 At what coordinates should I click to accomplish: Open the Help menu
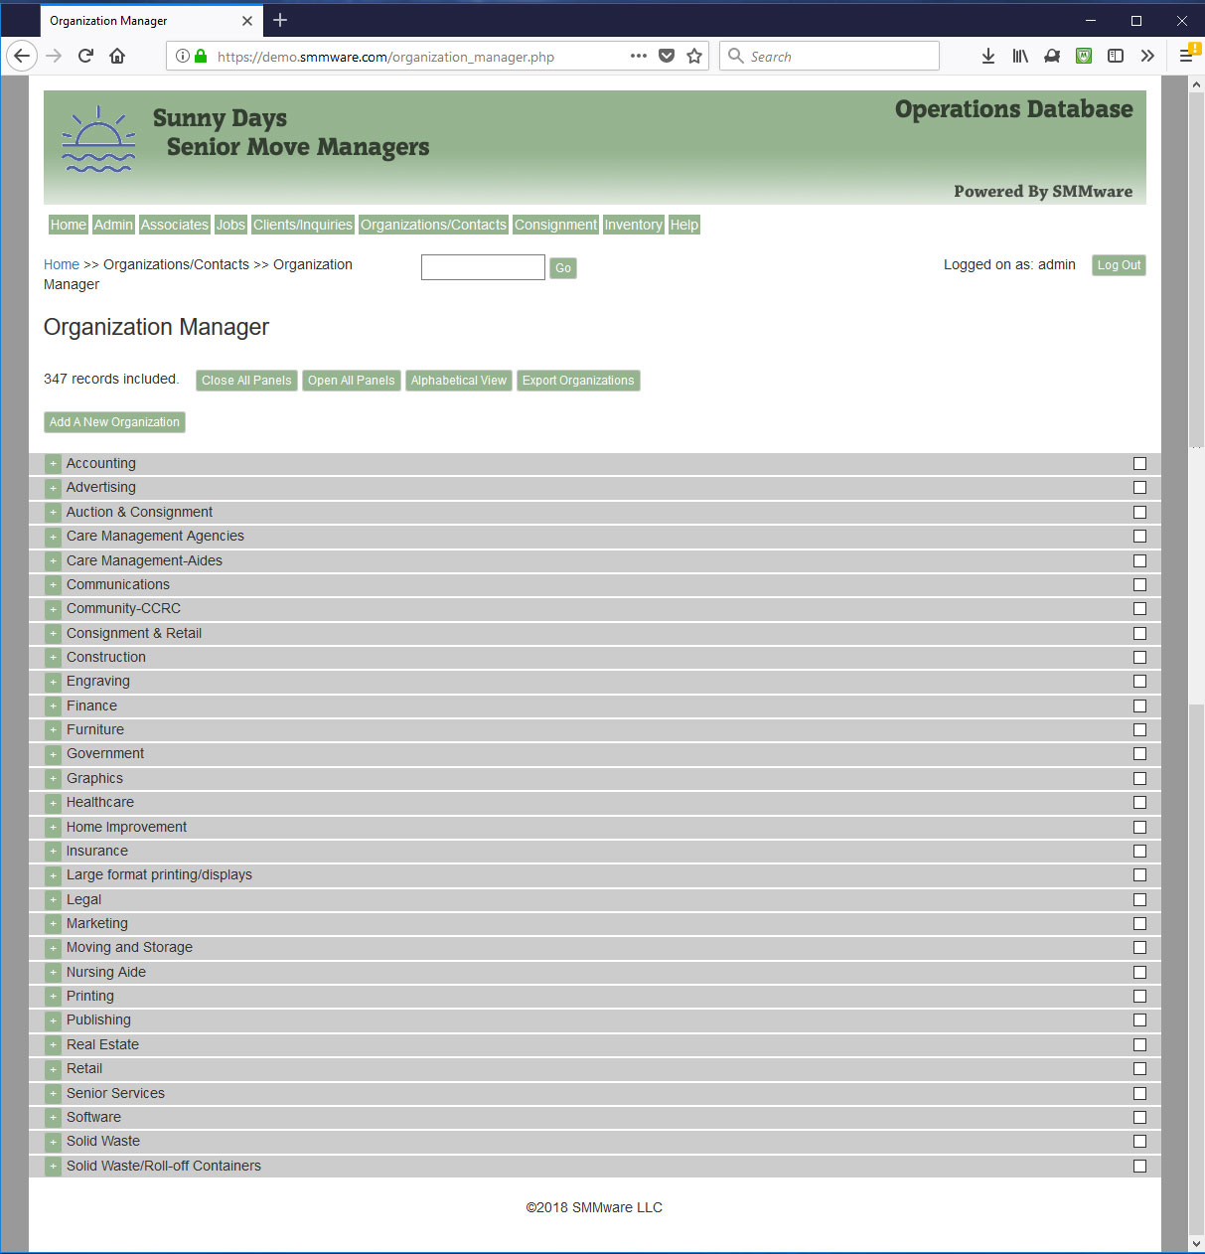(684, 225)
